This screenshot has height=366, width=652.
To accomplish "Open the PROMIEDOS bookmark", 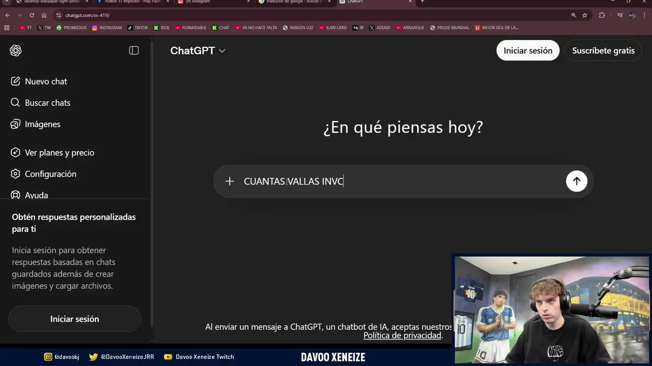I will click(x=71, y=27).
